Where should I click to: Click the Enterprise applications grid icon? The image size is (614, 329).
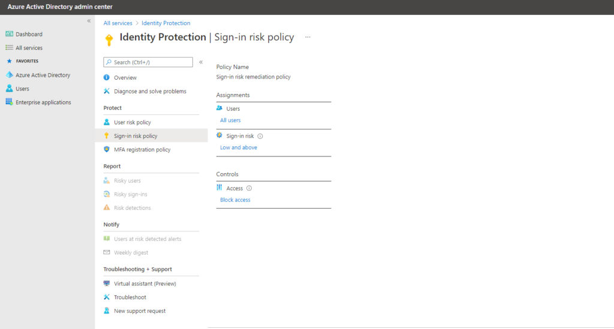coord(9,102)
